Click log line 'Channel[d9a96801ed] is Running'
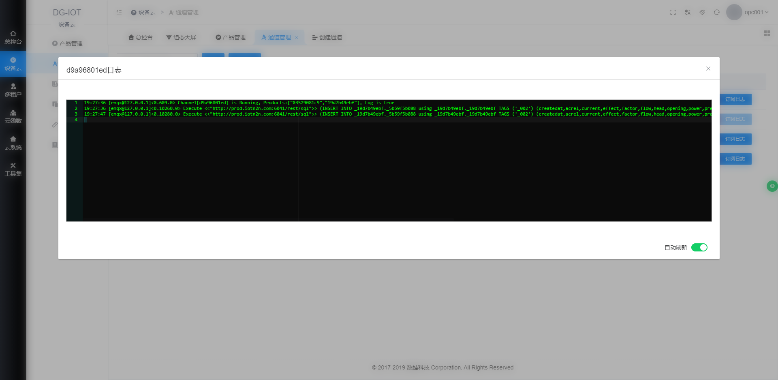The height and width of the screenshot is (380, 778). coord(239,103)
